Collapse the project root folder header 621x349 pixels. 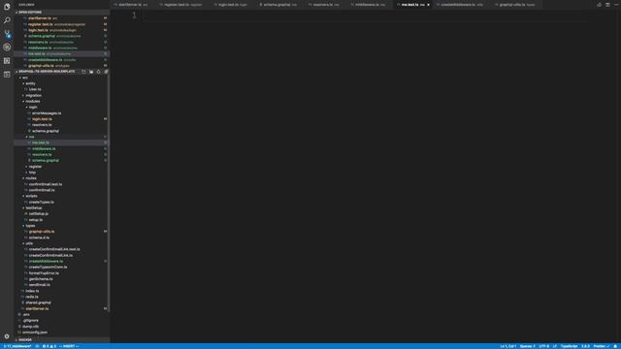coord(47,72)
